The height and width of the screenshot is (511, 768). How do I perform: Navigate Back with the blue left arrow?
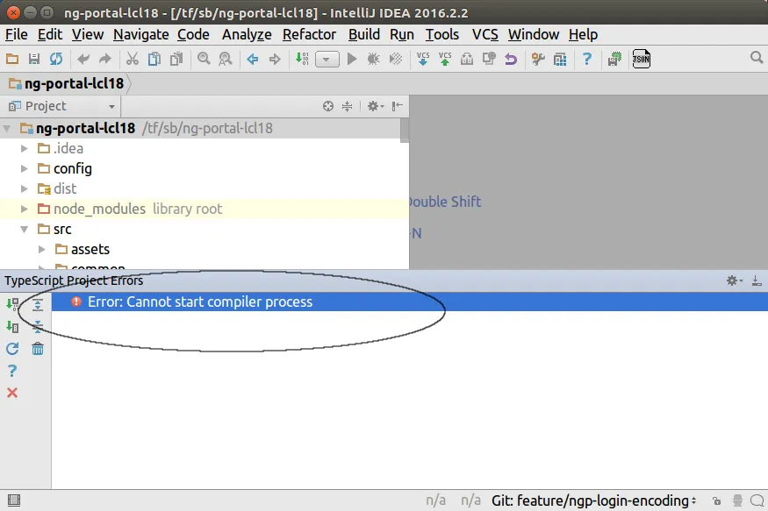pos(253,60)
